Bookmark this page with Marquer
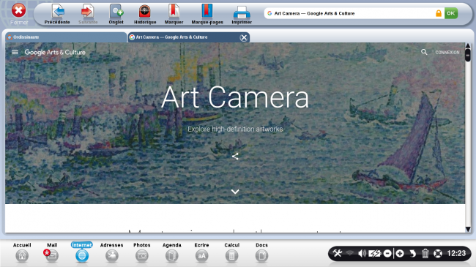 click(174, 14)
